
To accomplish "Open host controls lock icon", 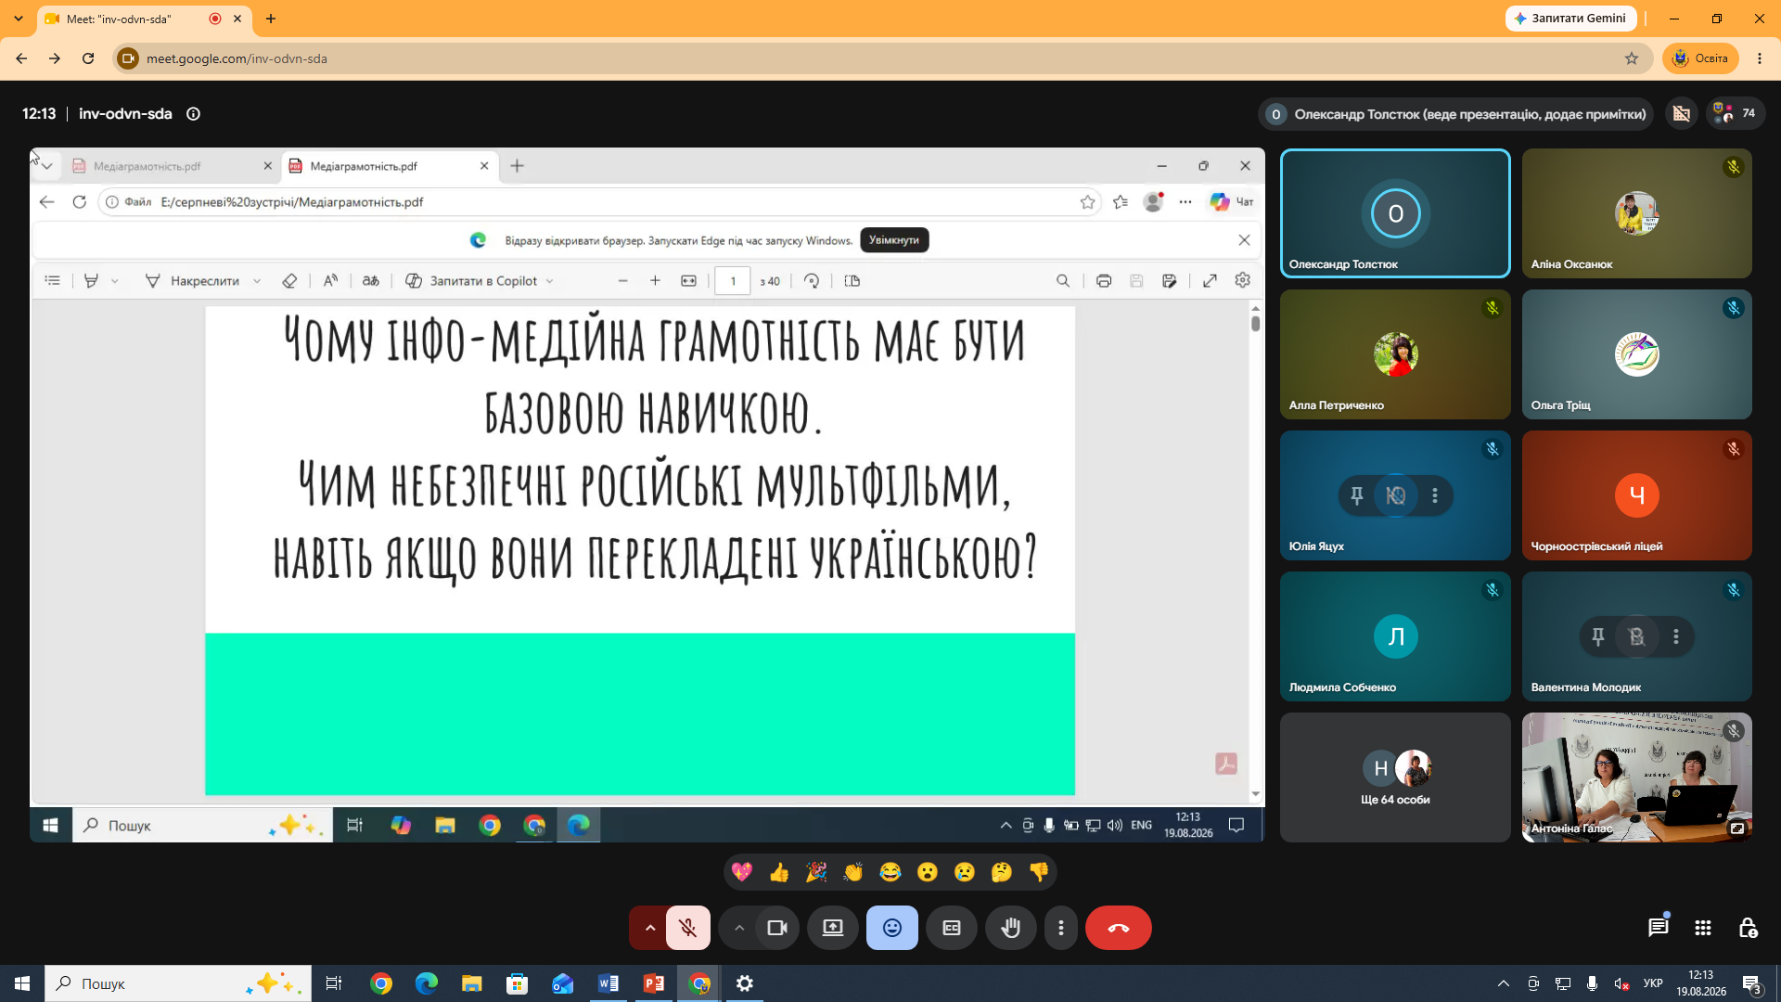I will pos(1748,928).
